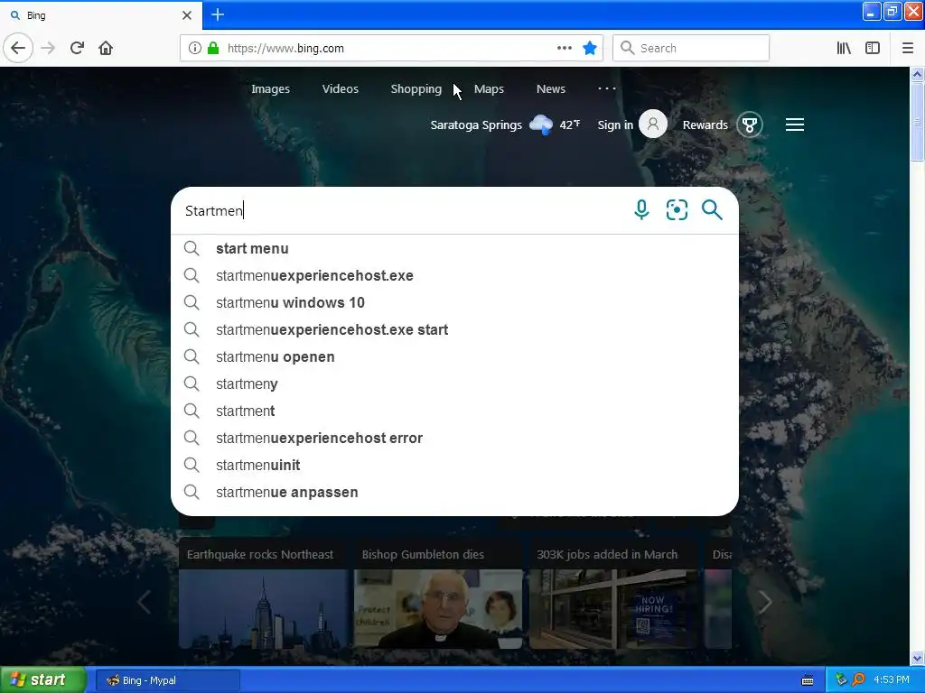This screenshot has height=693, width=925.
Task: Click the system tray network icon
Action: tap(841, 679)
